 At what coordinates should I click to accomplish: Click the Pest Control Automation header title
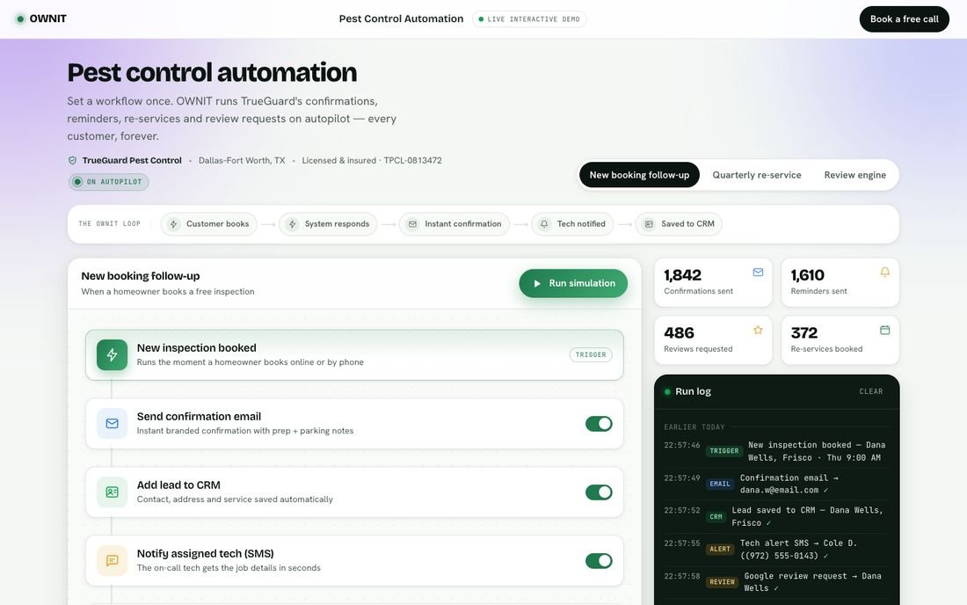401,19
